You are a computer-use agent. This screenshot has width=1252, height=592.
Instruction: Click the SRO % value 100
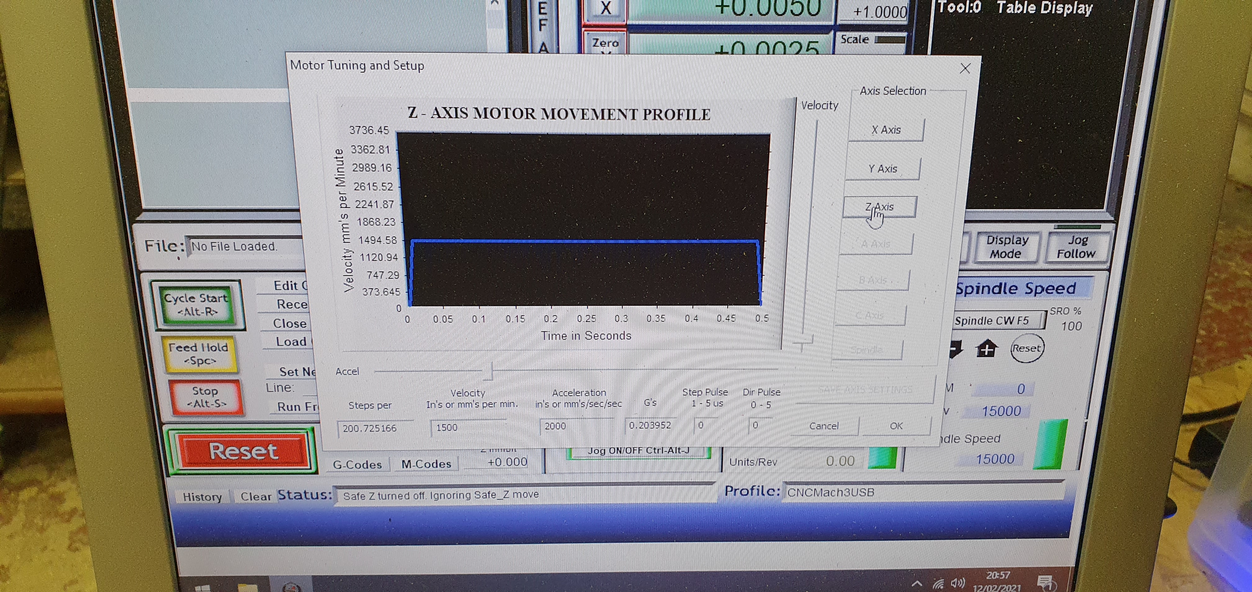(x=1071, y=326)
